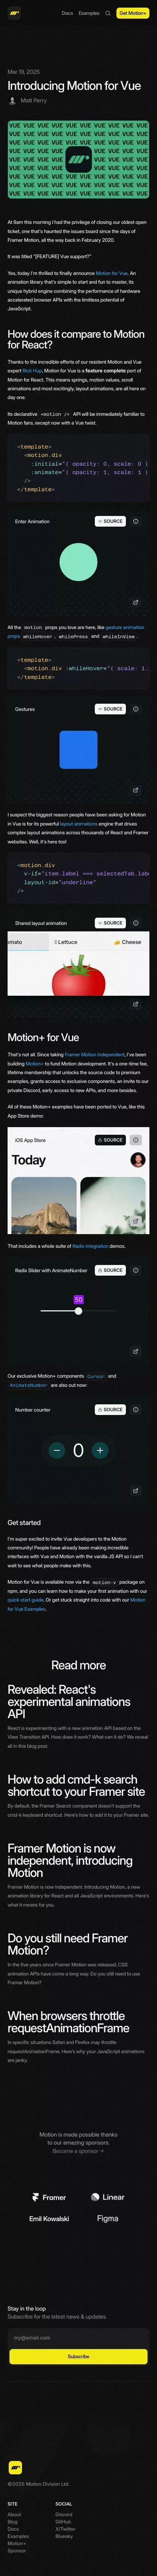The image size is (157, 2576).
Task: Open Number counter demo in new window
Action: click(x=136, y=1491)
